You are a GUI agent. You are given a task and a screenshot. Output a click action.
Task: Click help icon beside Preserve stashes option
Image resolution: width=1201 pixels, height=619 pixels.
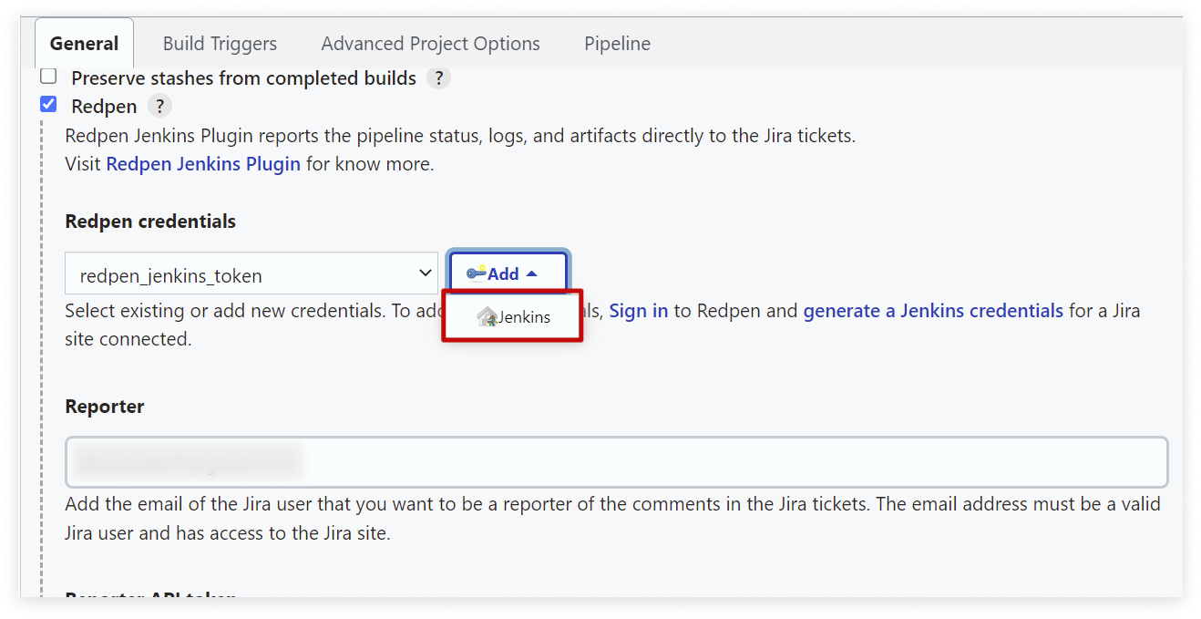pyautogui.click(x=439, y=77)
